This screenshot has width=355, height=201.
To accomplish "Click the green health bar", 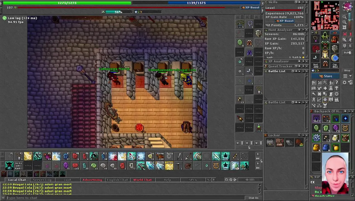I will tap(67, 3).
